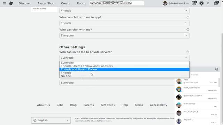Open the Robux balance icon
The width and height of the screenshot is (223, 125).
coord(201,3)
